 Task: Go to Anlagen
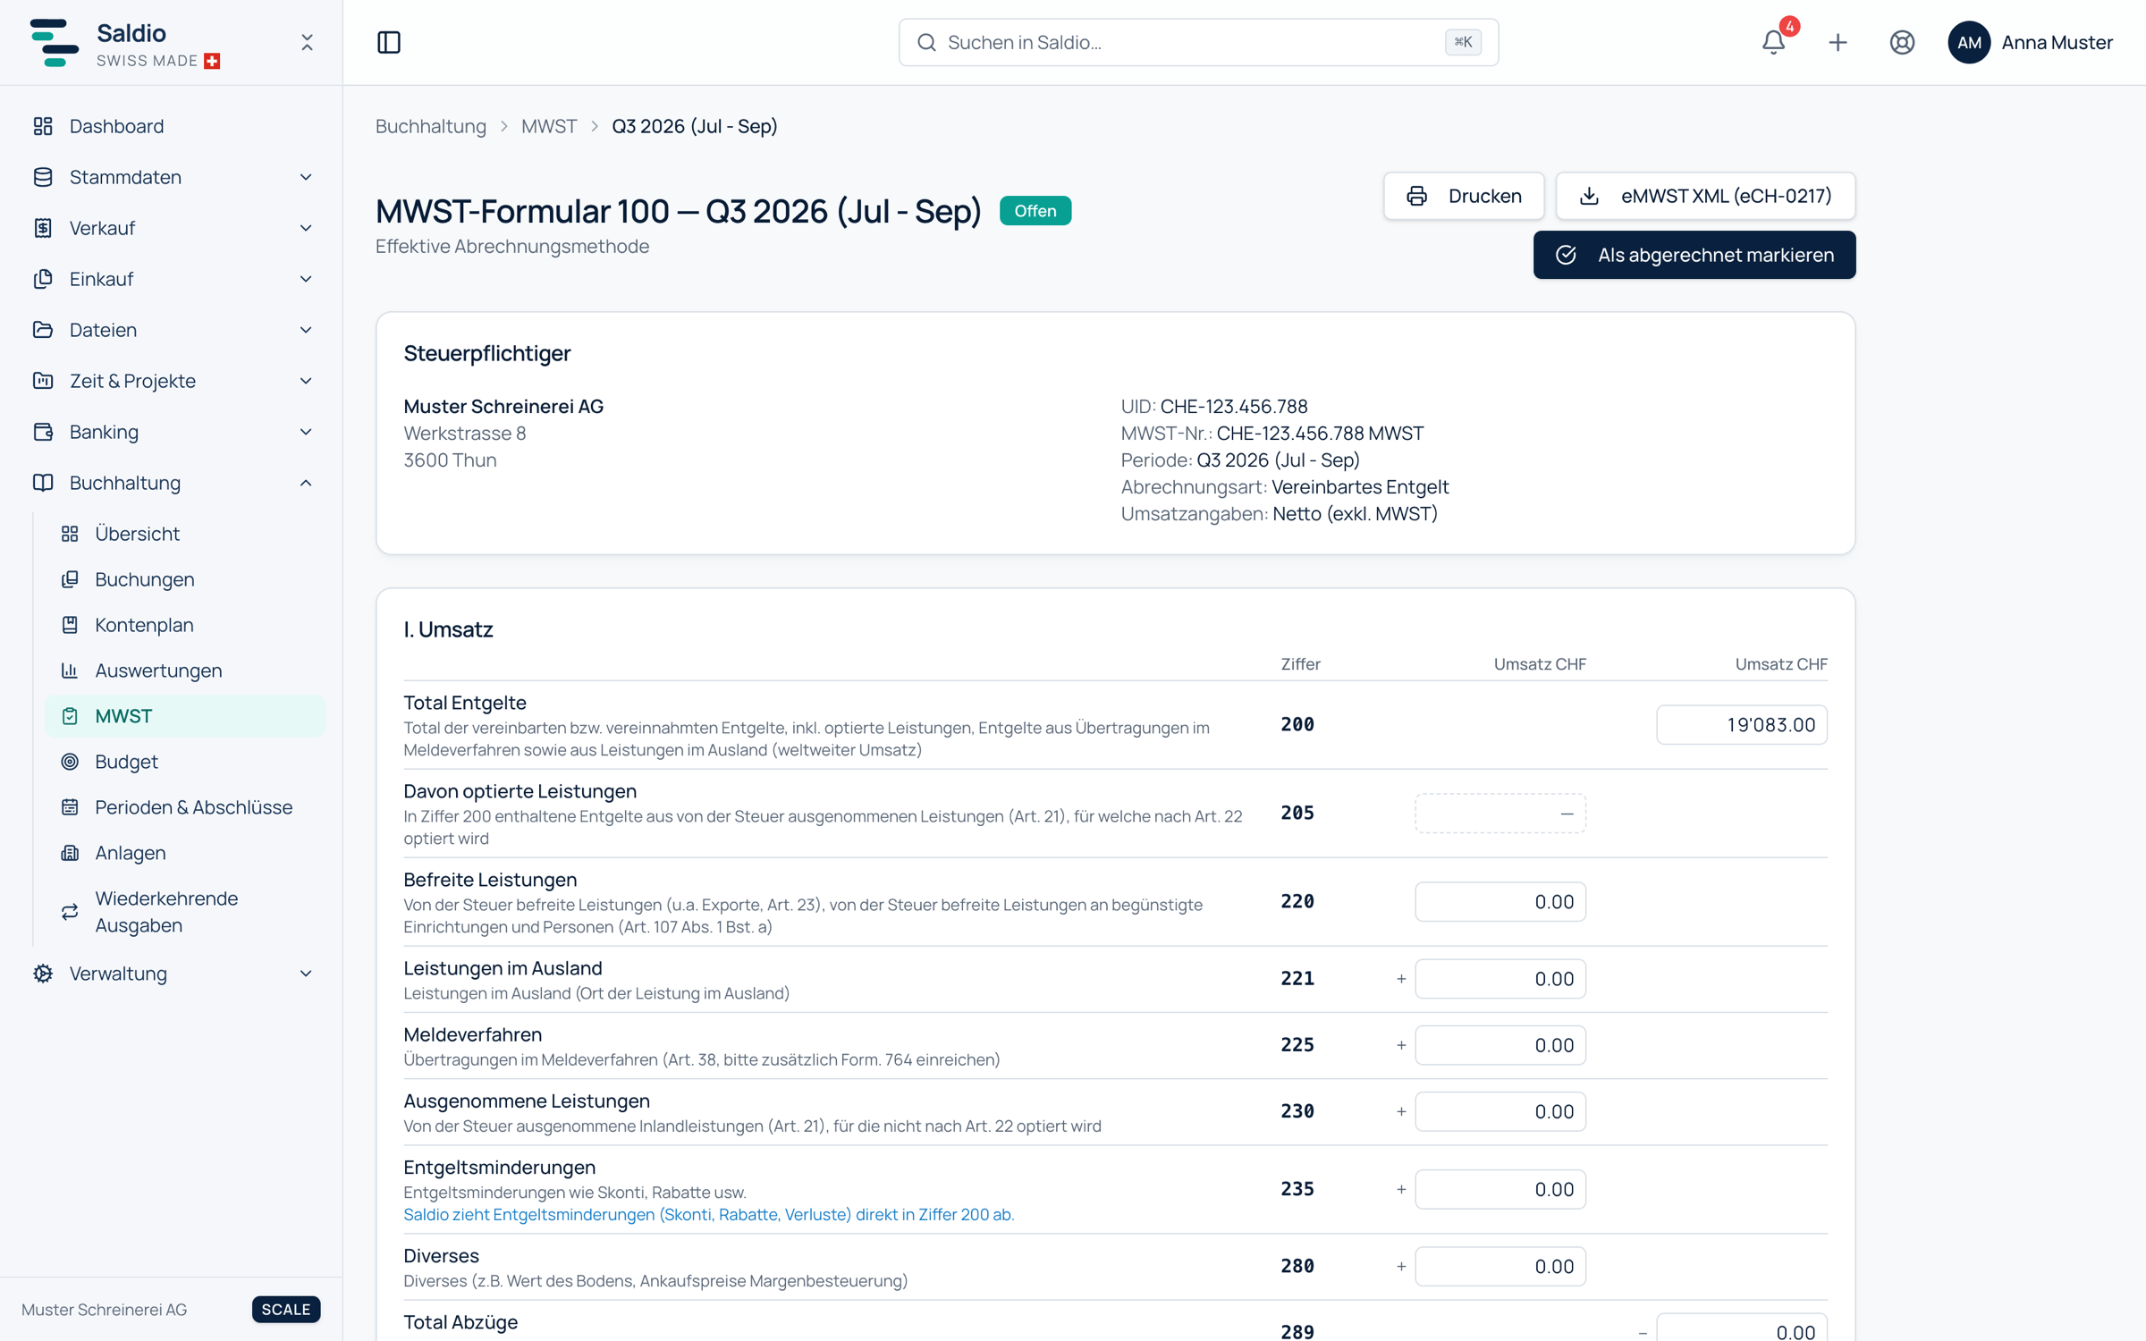(x=185, y=853)
